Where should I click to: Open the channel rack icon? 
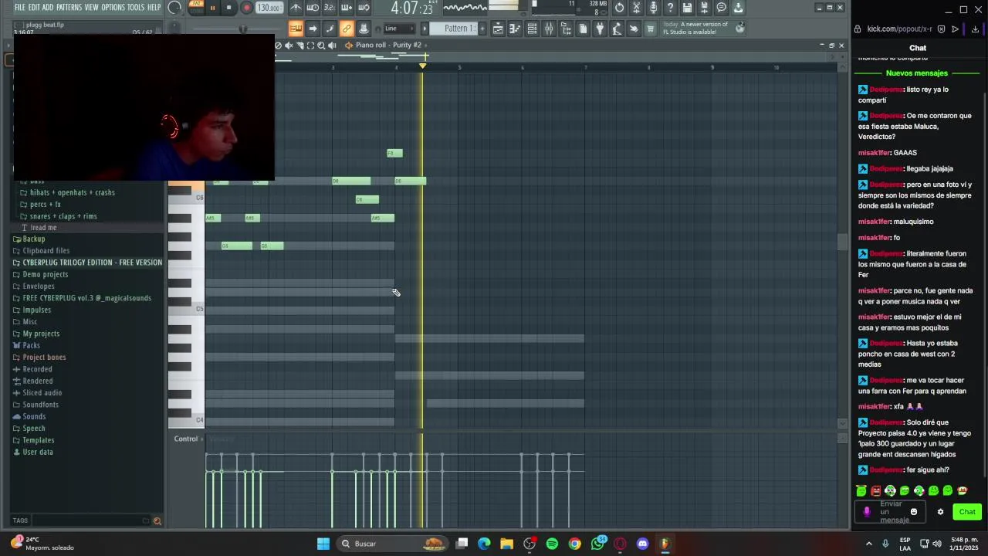click(532, 29)
